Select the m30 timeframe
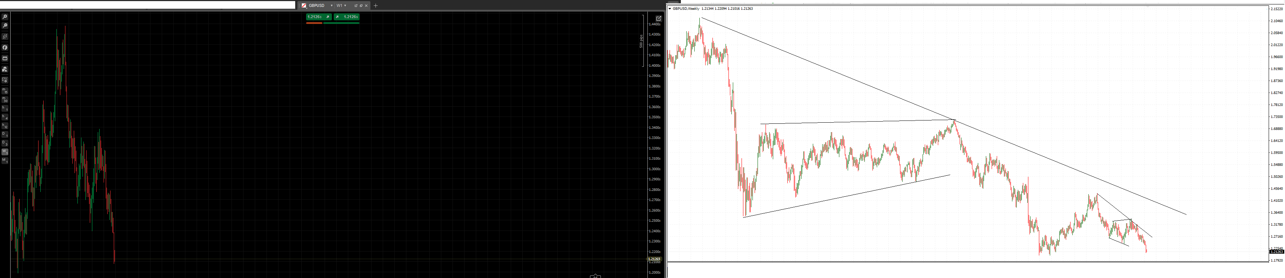 tap(5, 100)
